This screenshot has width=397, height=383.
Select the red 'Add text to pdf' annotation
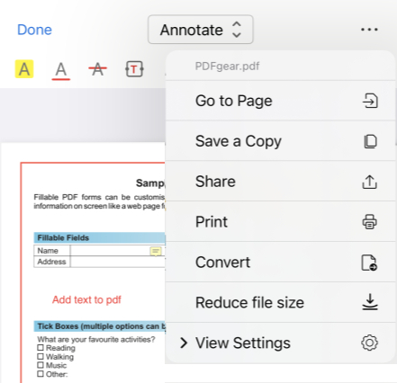(x=86, y=299)
